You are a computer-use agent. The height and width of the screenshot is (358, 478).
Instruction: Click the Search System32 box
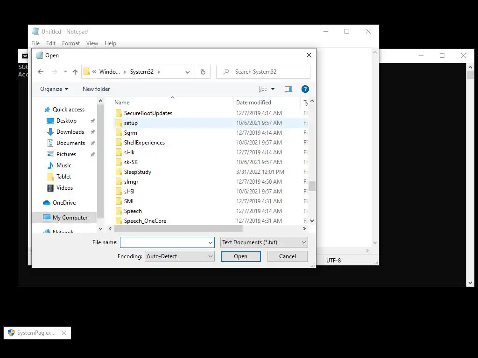(x=263, y=72)
